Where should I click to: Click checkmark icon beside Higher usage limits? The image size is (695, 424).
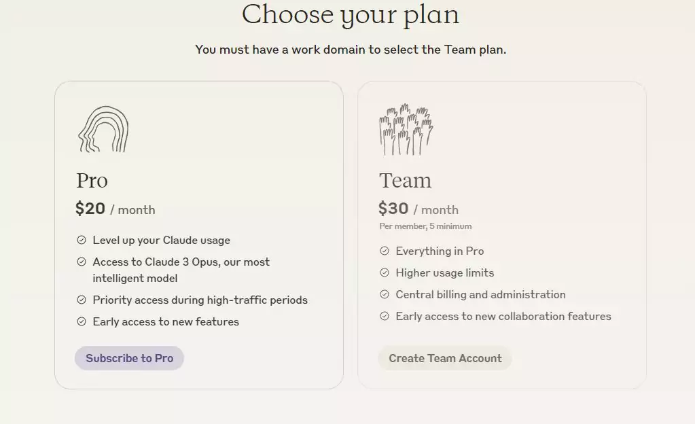click(385, 272)
